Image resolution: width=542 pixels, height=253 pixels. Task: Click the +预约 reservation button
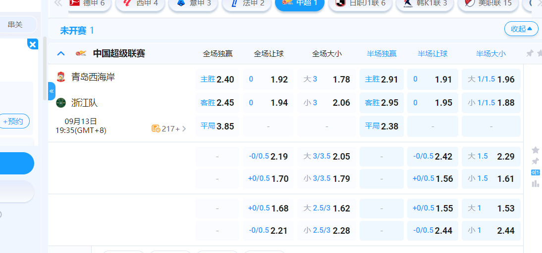click(x=13, y=122)
